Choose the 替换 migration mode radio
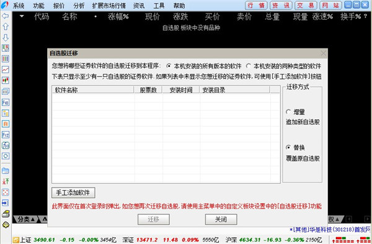This screenshot has height=244, width=372. tap(288, 147)
